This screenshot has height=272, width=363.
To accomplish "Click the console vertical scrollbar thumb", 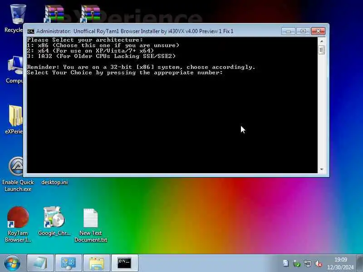I will tap(322, 50).
